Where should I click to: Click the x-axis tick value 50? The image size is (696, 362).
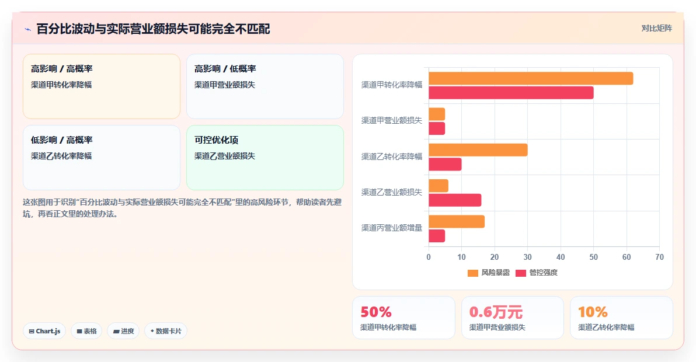coord(593,257)
